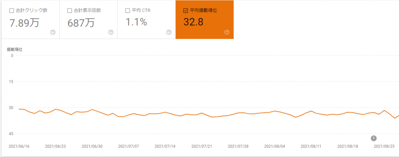Select the 687万 impressions value
The width and height of the screenshot is (399, 157).
click(81, 23)
